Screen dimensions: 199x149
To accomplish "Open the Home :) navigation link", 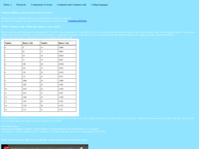I will 8,5.
